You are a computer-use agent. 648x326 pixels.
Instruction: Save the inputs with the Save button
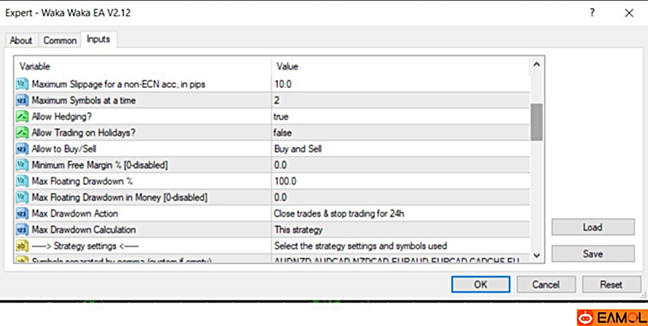pos(593,254)
